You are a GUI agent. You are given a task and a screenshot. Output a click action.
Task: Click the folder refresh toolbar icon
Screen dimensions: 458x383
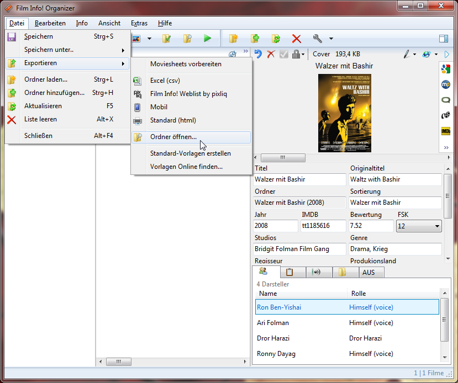276,38
